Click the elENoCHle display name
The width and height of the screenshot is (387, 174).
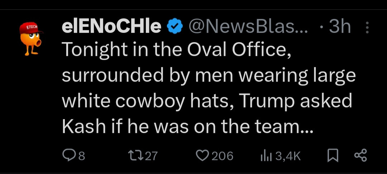tap(111, 27)
